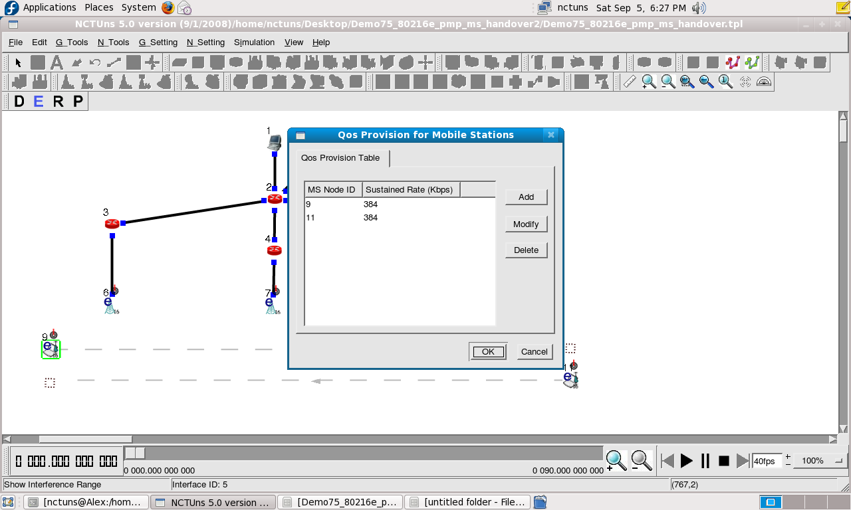Switch to nctuns@Alex terminal taskbar item
The height and width of the screenshot is (510, 851).
tap(86, 502)
